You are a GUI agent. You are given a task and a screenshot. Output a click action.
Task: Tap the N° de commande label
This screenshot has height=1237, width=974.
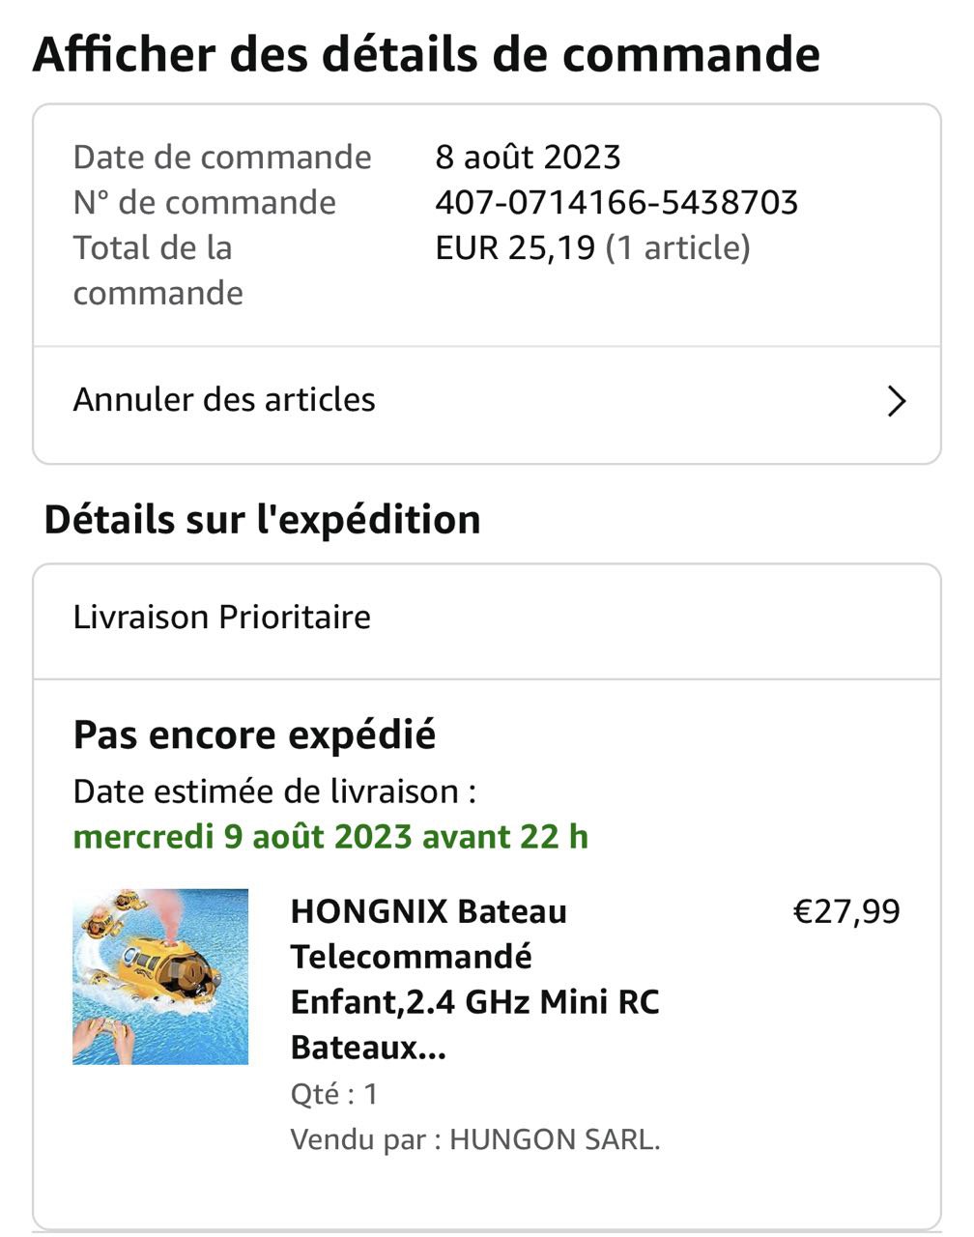coord(205,203)
